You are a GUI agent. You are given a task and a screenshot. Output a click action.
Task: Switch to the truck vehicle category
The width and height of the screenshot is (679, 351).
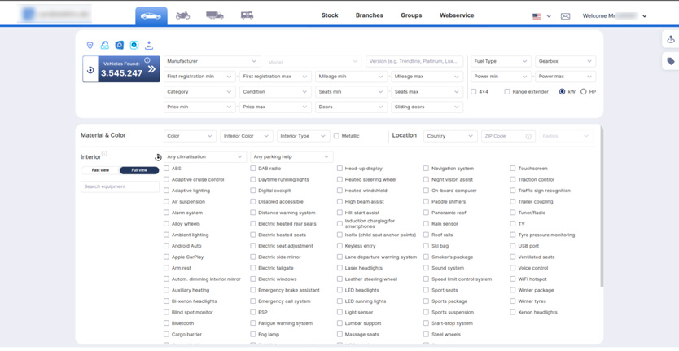tap(214, 15)
